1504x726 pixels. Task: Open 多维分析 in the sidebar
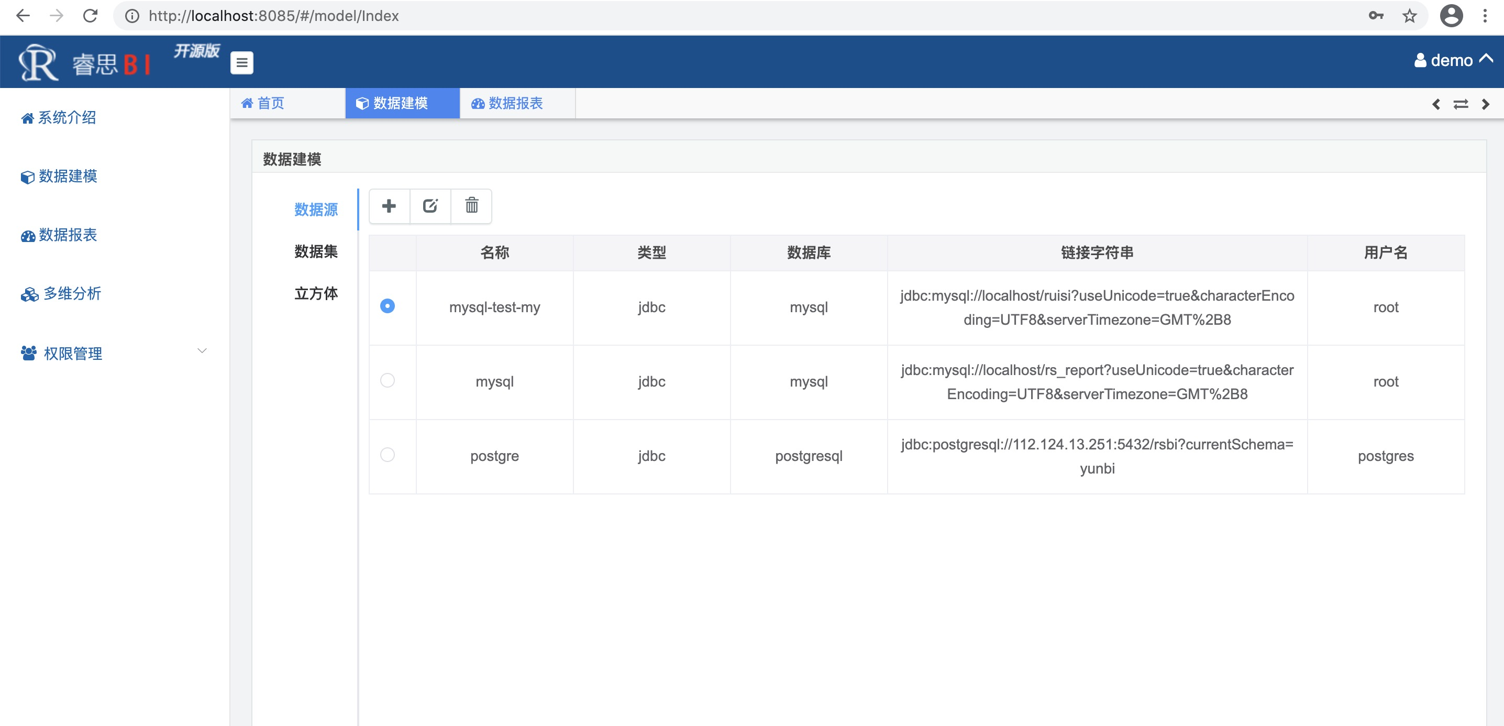72,294
